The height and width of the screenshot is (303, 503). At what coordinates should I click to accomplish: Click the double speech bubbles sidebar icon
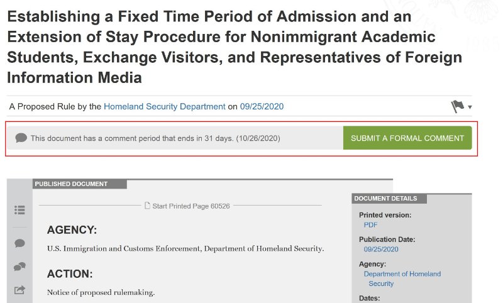coord(19,267)
